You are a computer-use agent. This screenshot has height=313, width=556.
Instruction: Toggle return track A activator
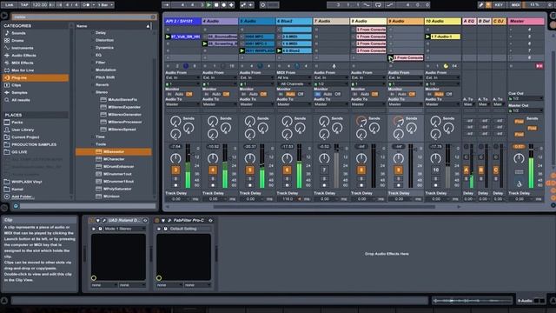point(467,170)
